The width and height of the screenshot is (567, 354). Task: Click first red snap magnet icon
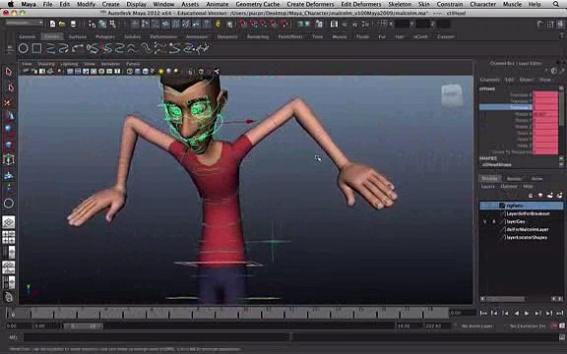point(243,24)
